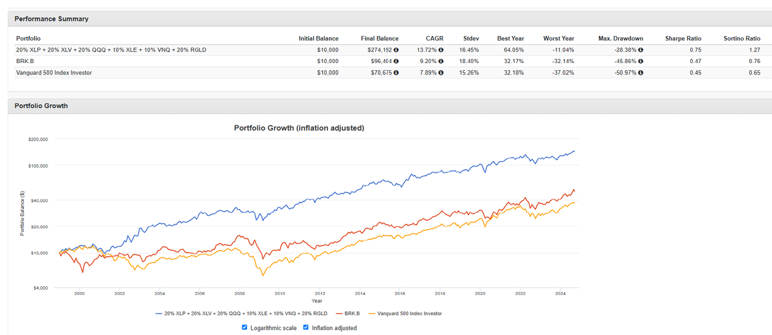Click the Max. Drawdown column header

point(620,39)
